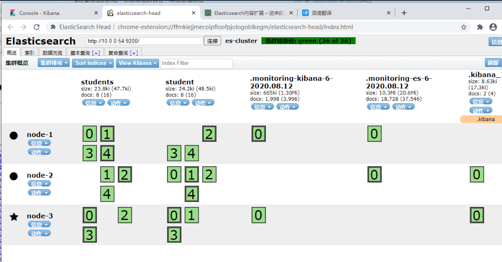Open the 概览 overview tab
Screen dimensions: 502x262
(x=11, y=53)
